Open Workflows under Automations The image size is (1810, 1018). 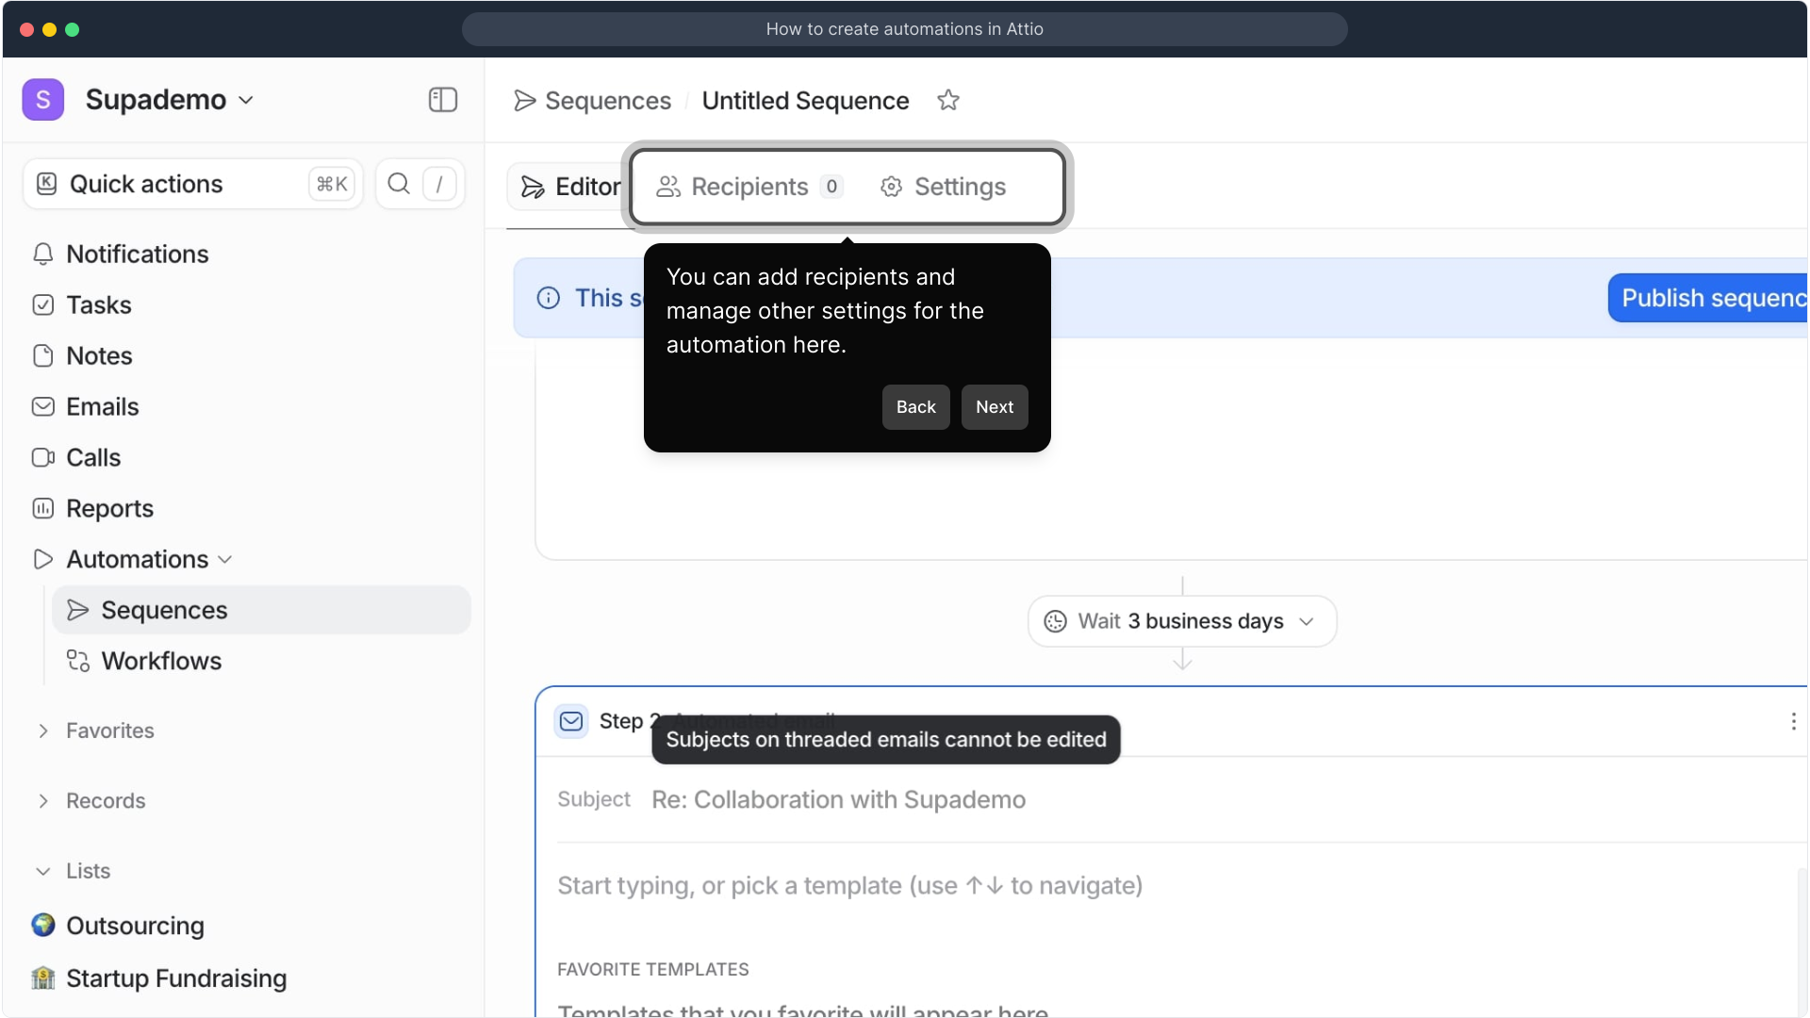click(x=161, y=662)
